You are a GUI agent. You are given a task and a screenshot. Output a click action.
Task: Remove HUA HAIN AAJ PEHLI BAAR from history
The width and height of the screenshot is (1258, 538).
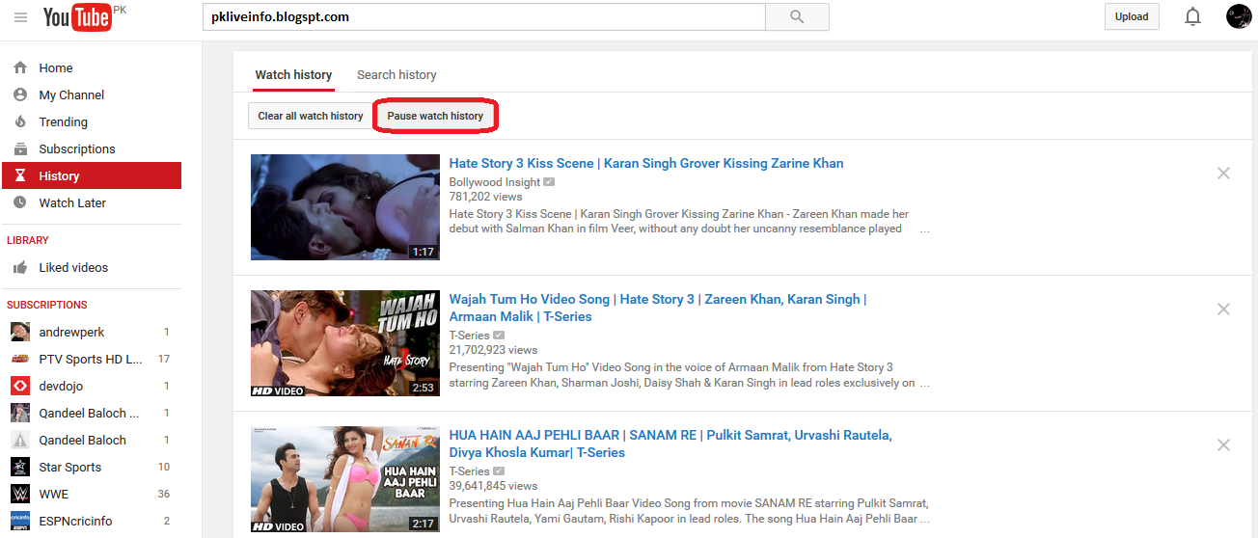coord(1223,445)
